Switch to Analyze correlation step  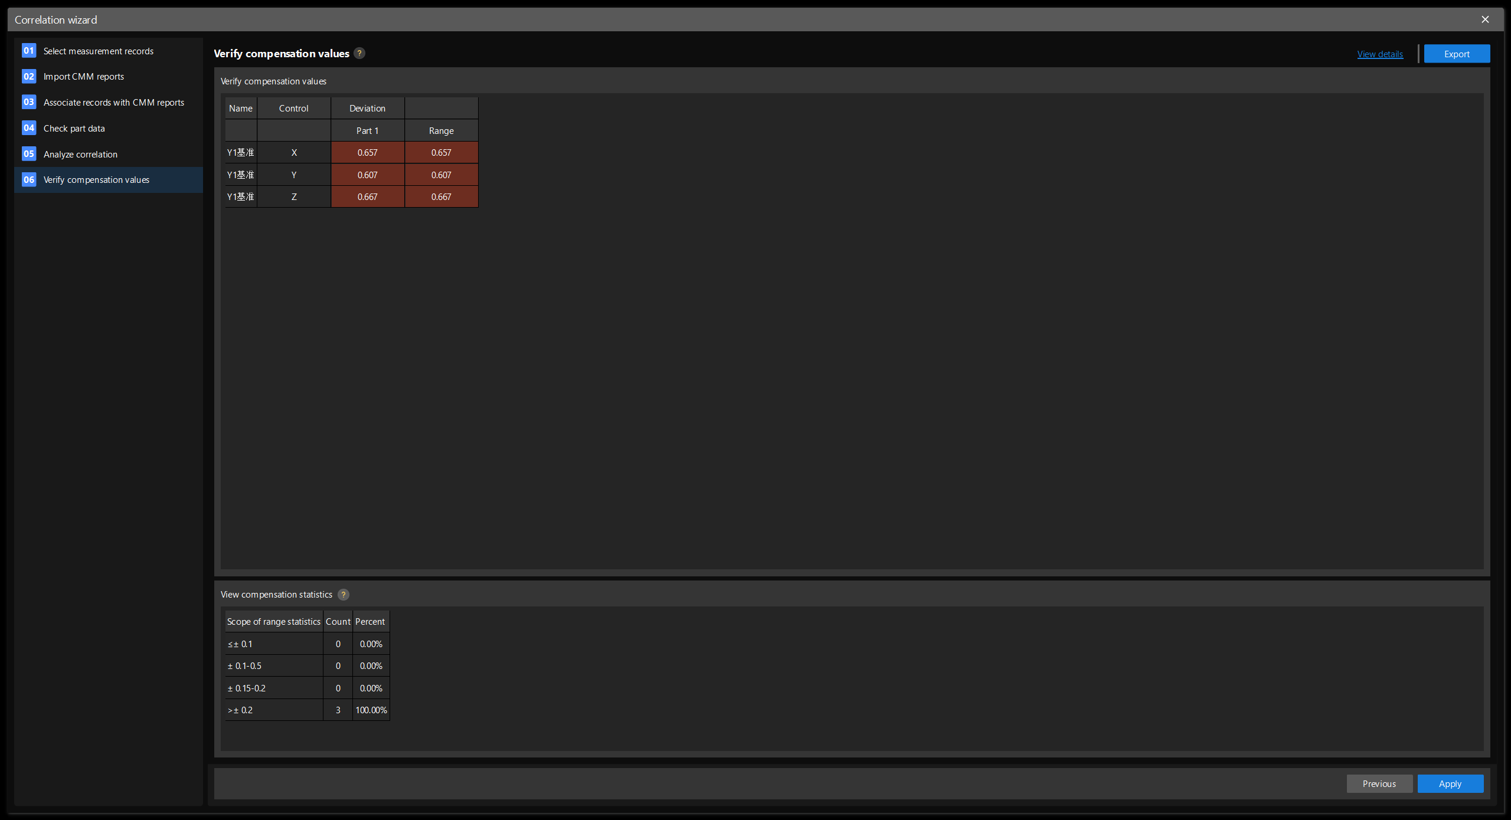[x=80, y=155]
